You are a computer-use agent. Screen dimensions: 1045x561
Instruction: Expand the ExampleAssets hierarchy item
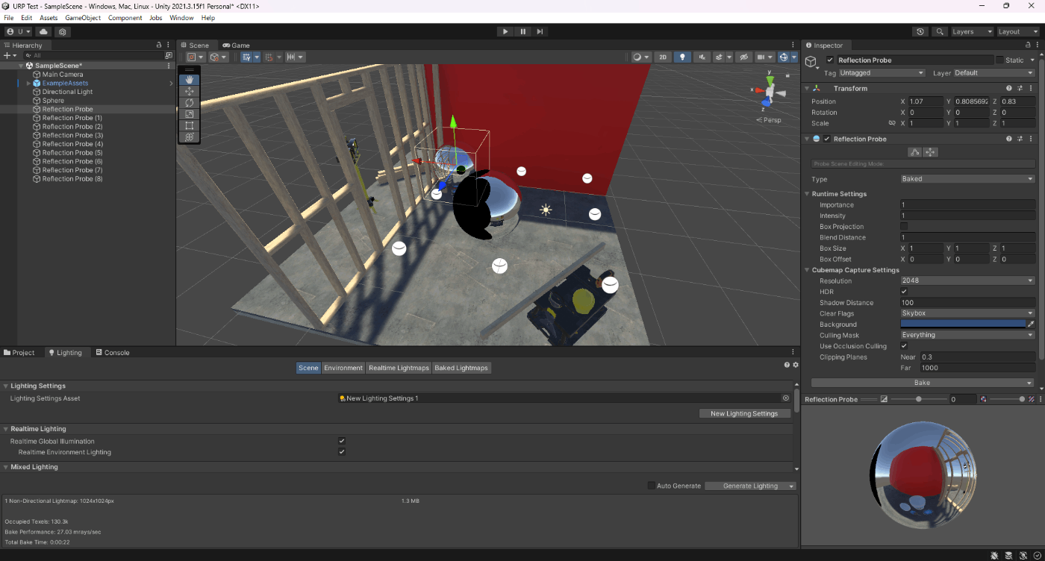pos(28,83)
